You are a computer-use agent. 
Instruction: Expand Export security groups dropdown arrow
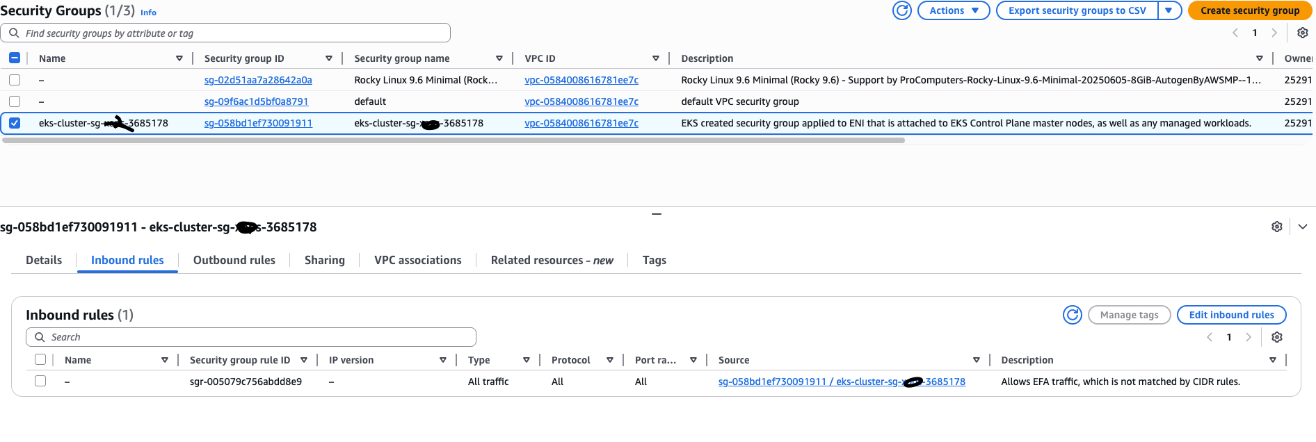1169,10
